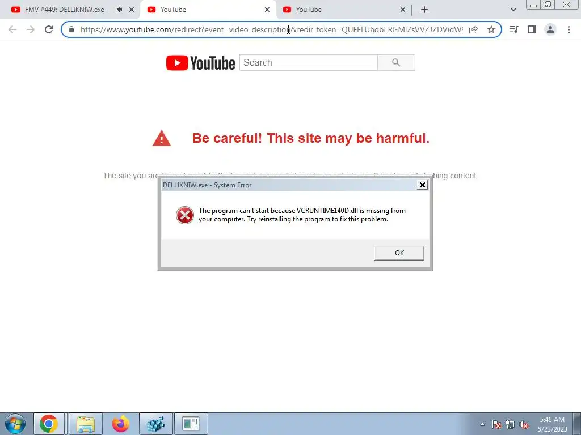The height and width of the screenshot is (435, 581).
Task: Click the red error icon in the dialog
Action: click(184, 215)
